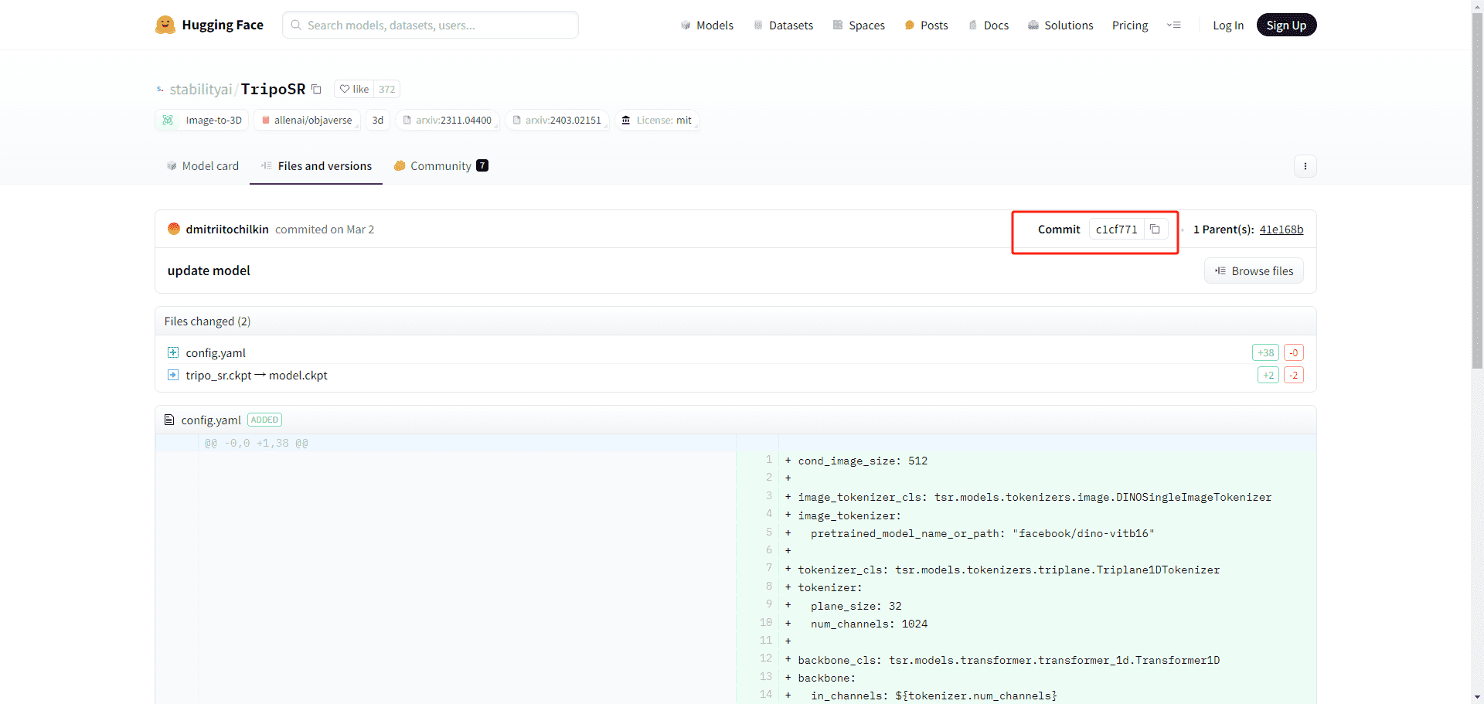The image size is (1484, 704).
Task: Click the +38 additions badge
Action: pyautogui.click(x=1265, y=352)
